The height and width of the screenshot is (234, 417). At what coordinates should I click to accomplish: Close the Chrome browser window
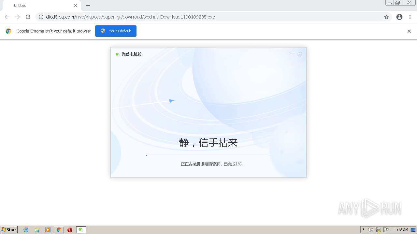[x=409, y=3]
